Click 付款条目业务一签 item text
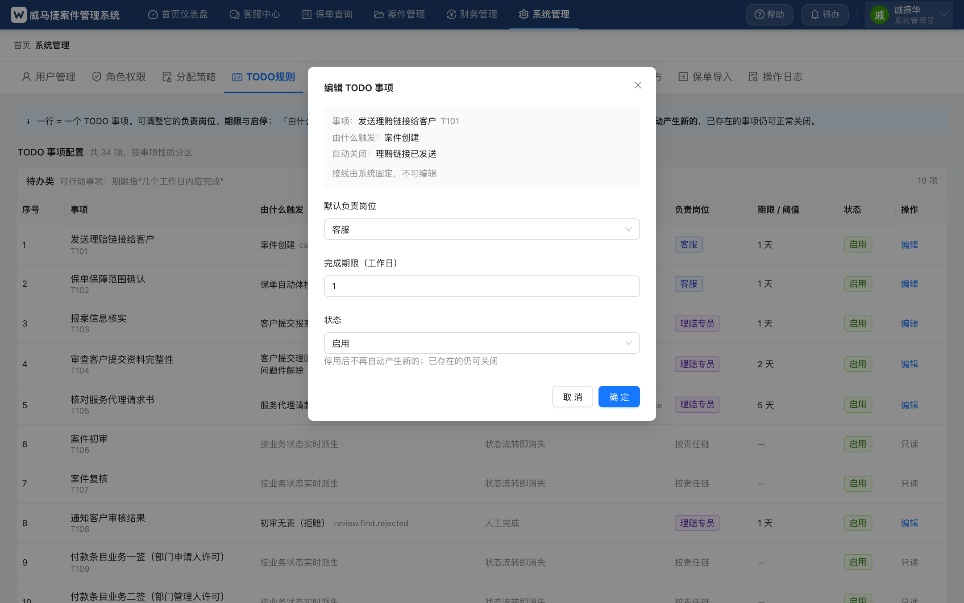This screenshot has width=964, height=603. (148, 557)
